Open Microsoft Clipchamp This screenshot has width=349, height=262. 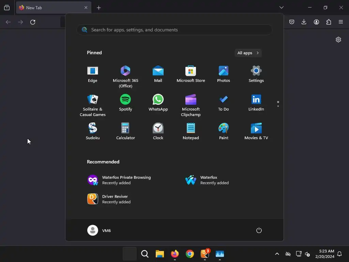tap(191, 106)
